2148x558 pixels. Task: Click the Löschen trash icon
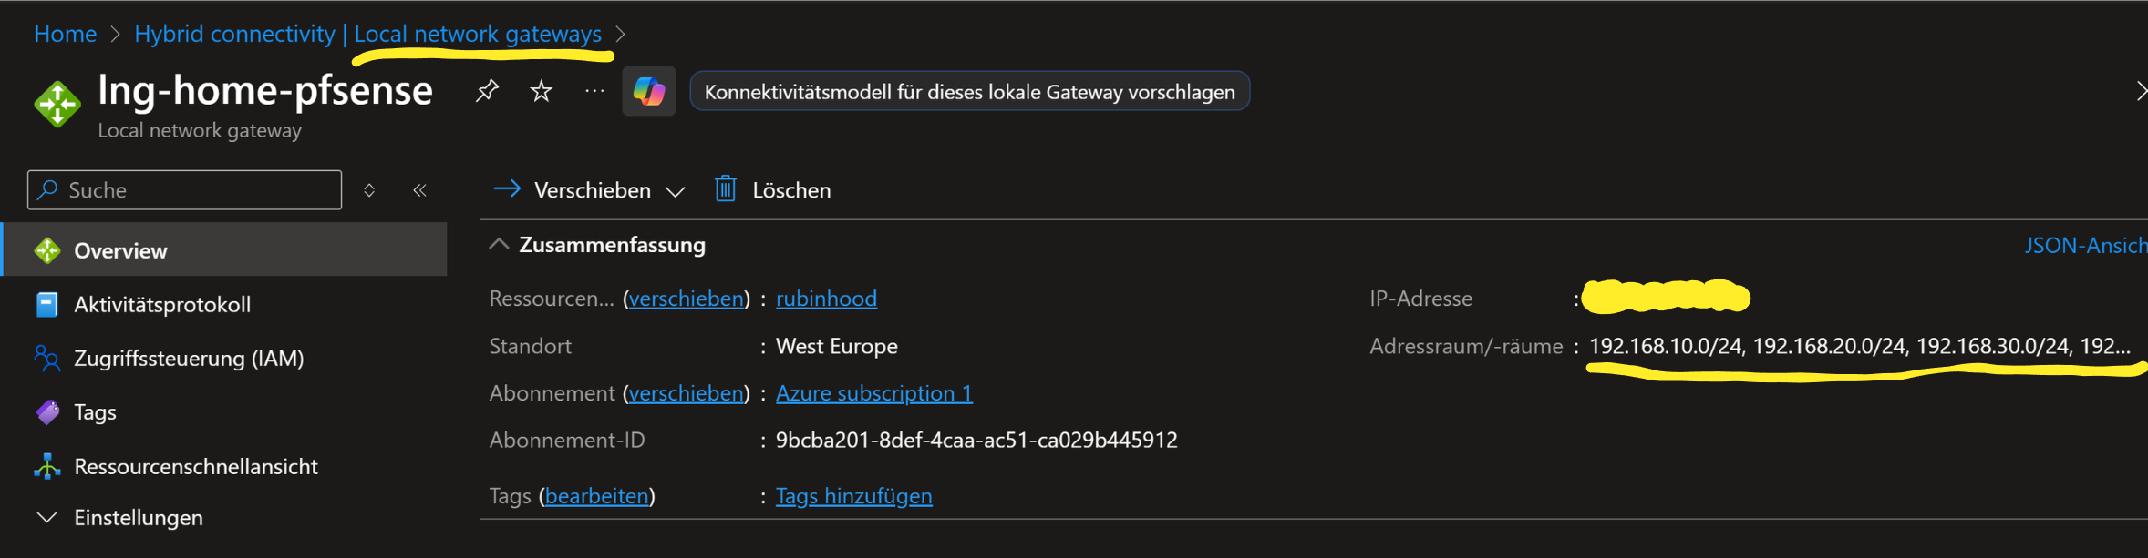coord(726,189)
